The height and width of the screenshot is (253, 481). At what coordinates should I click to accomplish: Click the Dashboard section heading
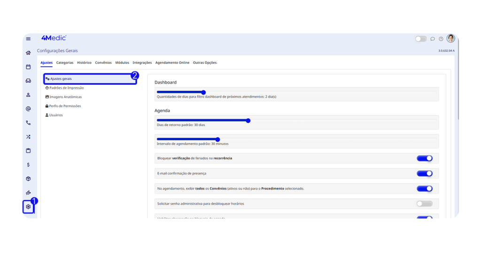166,82
